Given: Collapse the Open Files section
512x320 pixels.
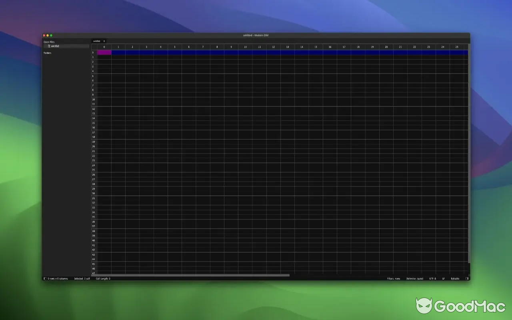Looking at the screenshot, I should coord(49,42).
